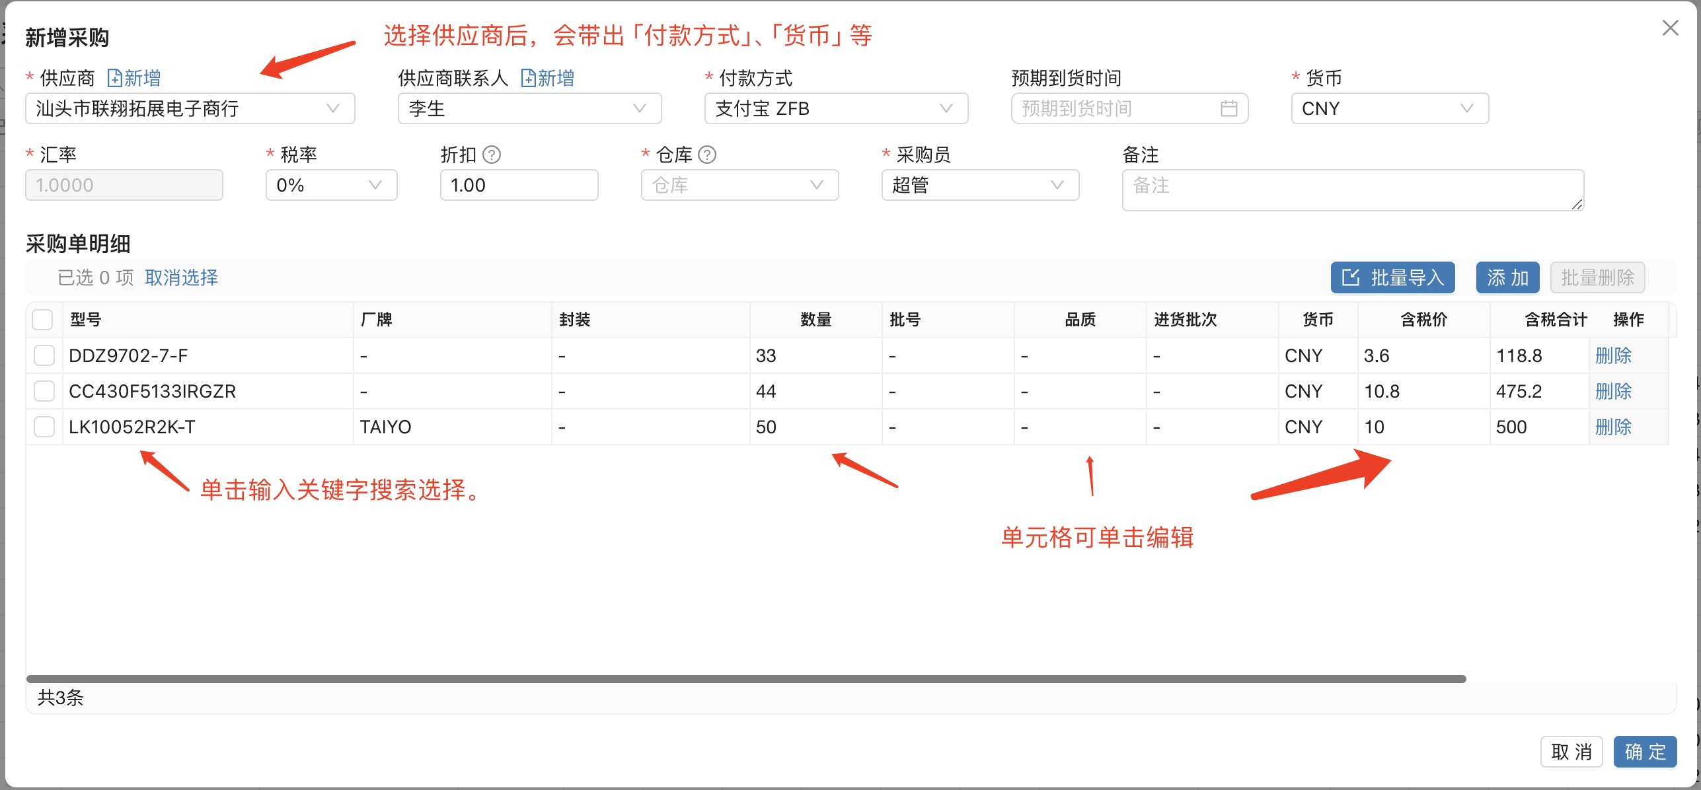Click the calendar icon in 预期到货时间 field
Screen dimensions: 1701x790
point(1228,108)
